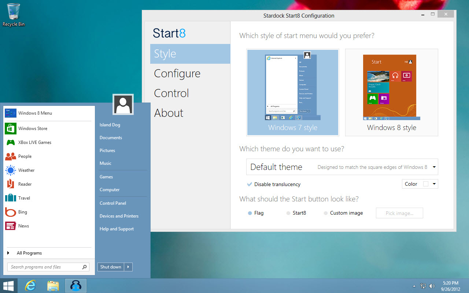Image resolution: width=469 pixels, height=293 pixels.
Task: Expand the Default theme dropdown
Action: point(434,167)
